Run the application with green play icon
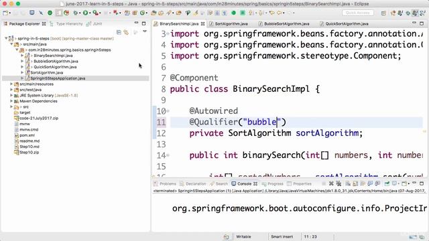429x241 pixels. pos(85,13)
